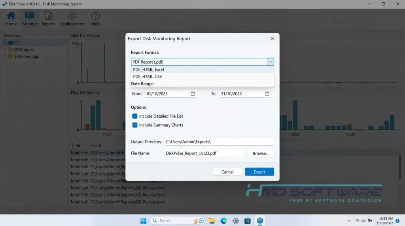Open the To date calendar picker
The image size is (405, 226).
point(267,94)
